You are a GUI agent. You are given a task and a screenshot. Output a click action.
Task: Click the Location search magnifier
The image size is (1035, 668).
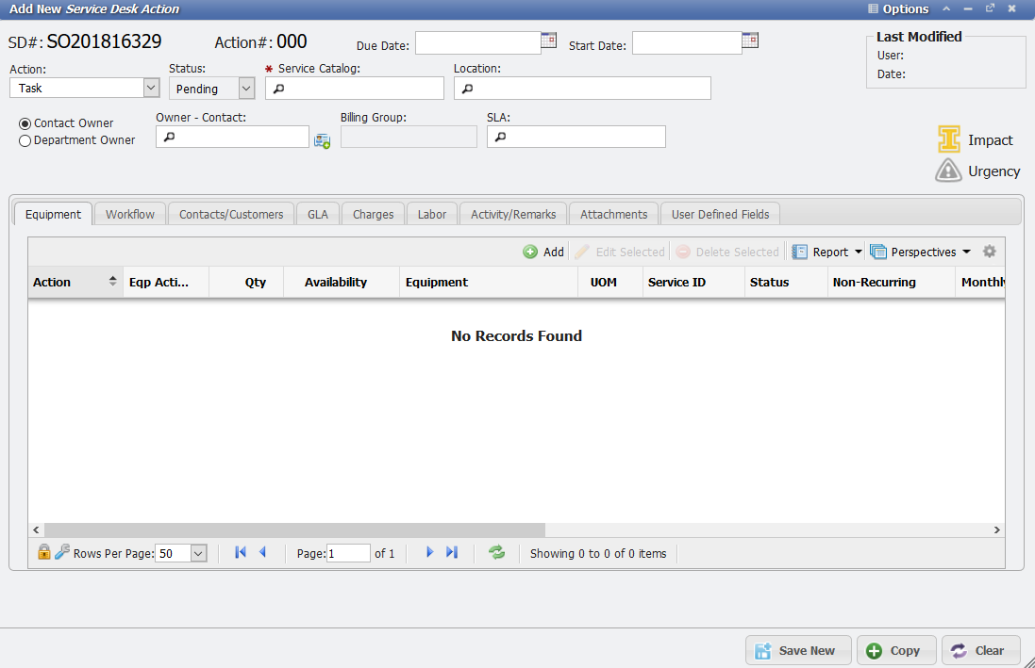pos(467,89)
